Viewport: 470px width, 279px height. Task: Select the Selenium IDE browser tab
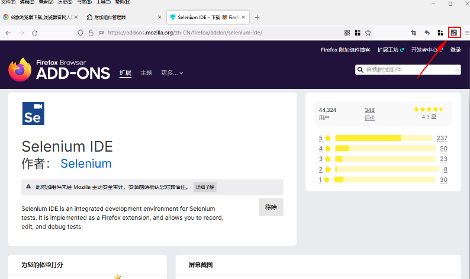click(208, 17)
